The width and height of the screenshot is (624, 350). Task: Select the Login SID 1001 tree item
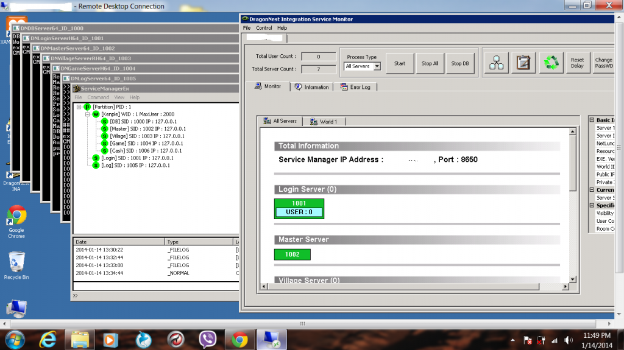click(x=137, y=158)
